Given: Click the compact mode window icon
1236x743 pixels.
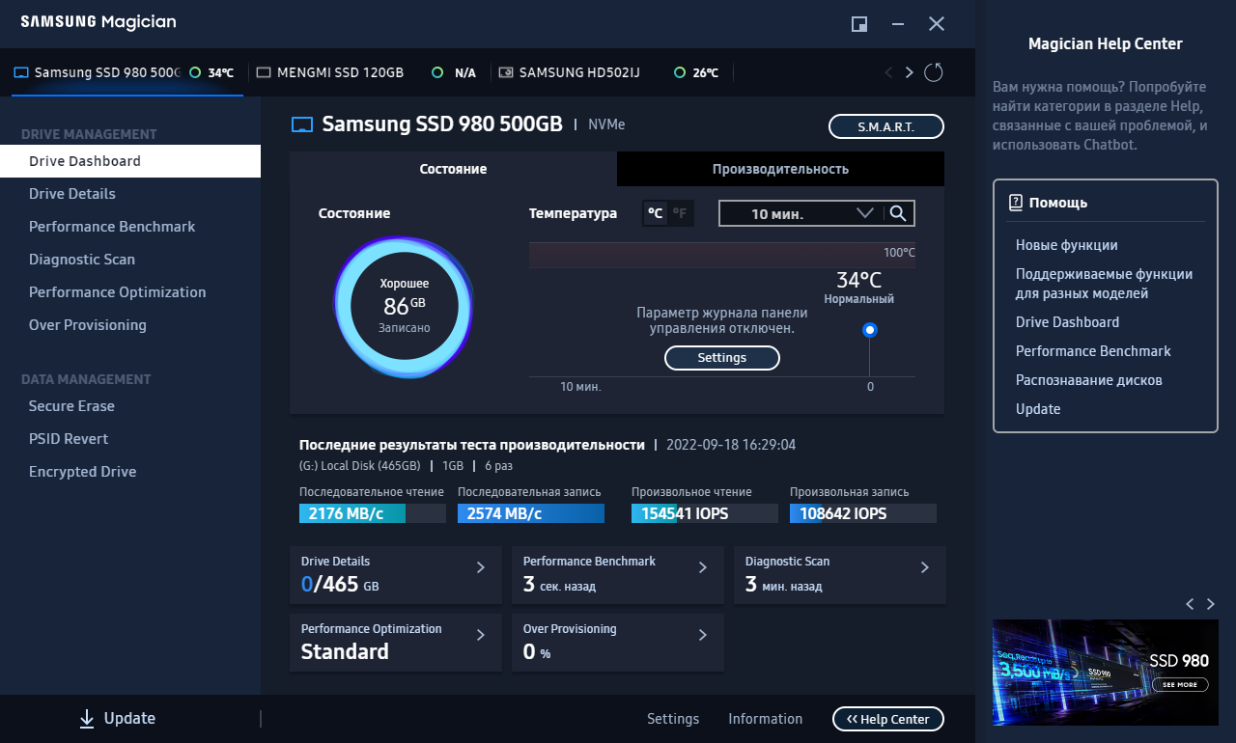Looking at the screenshot, I should pos(859,24).
